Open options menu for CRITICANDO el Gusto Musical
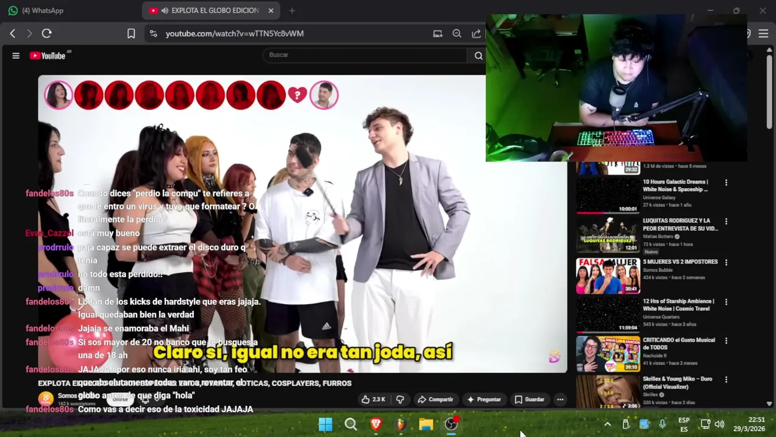The width and height of the screenshot is (776, 437). tap(726, 340)
